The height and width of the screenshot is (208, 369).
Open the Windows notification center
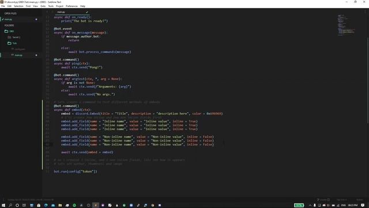[363, 206]
